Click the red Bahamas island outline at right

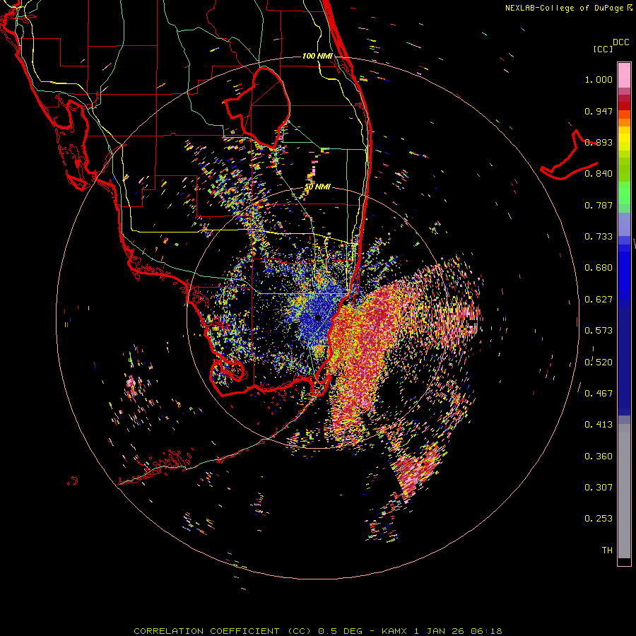[x=569, y=155]
